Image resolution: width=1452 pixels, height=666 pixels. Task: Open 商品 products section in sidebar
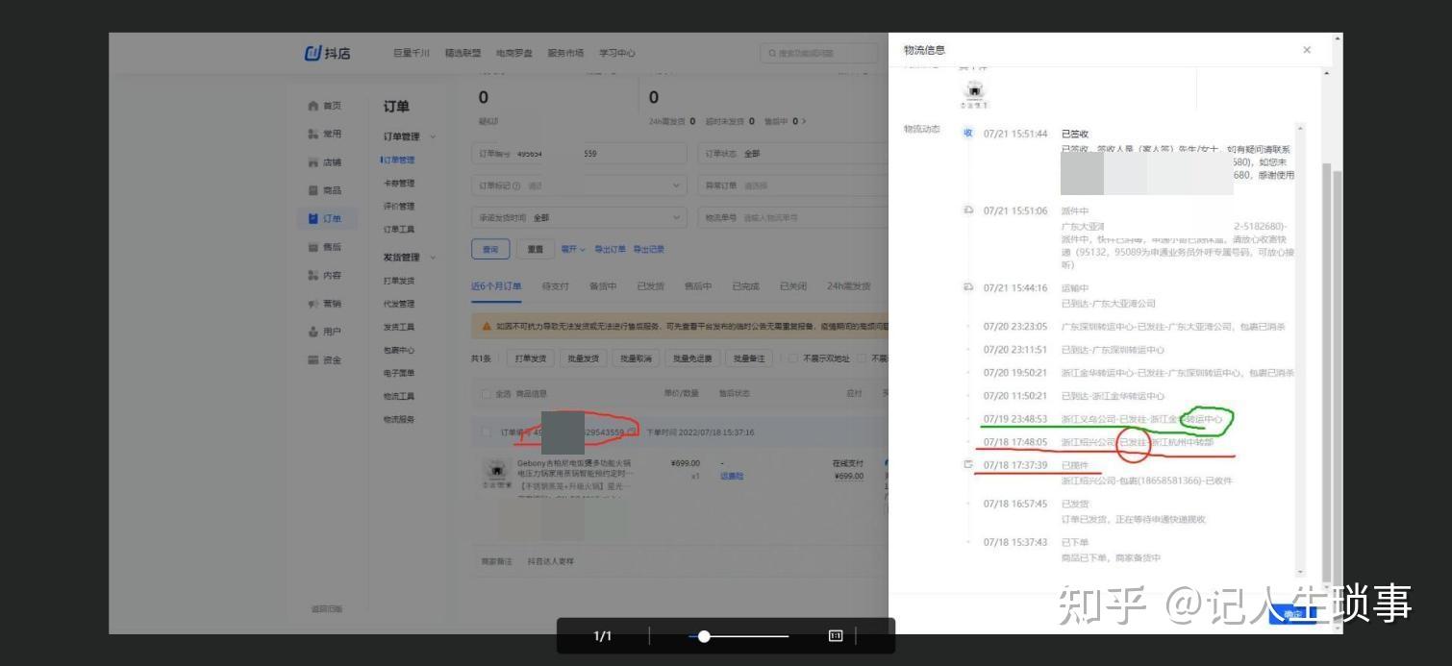[324, 190]
